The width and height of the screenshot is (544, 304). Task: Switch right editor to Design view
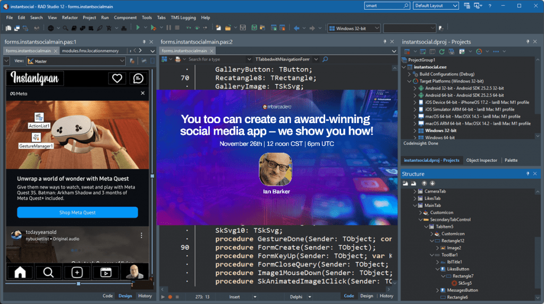[x=367, y=296]
